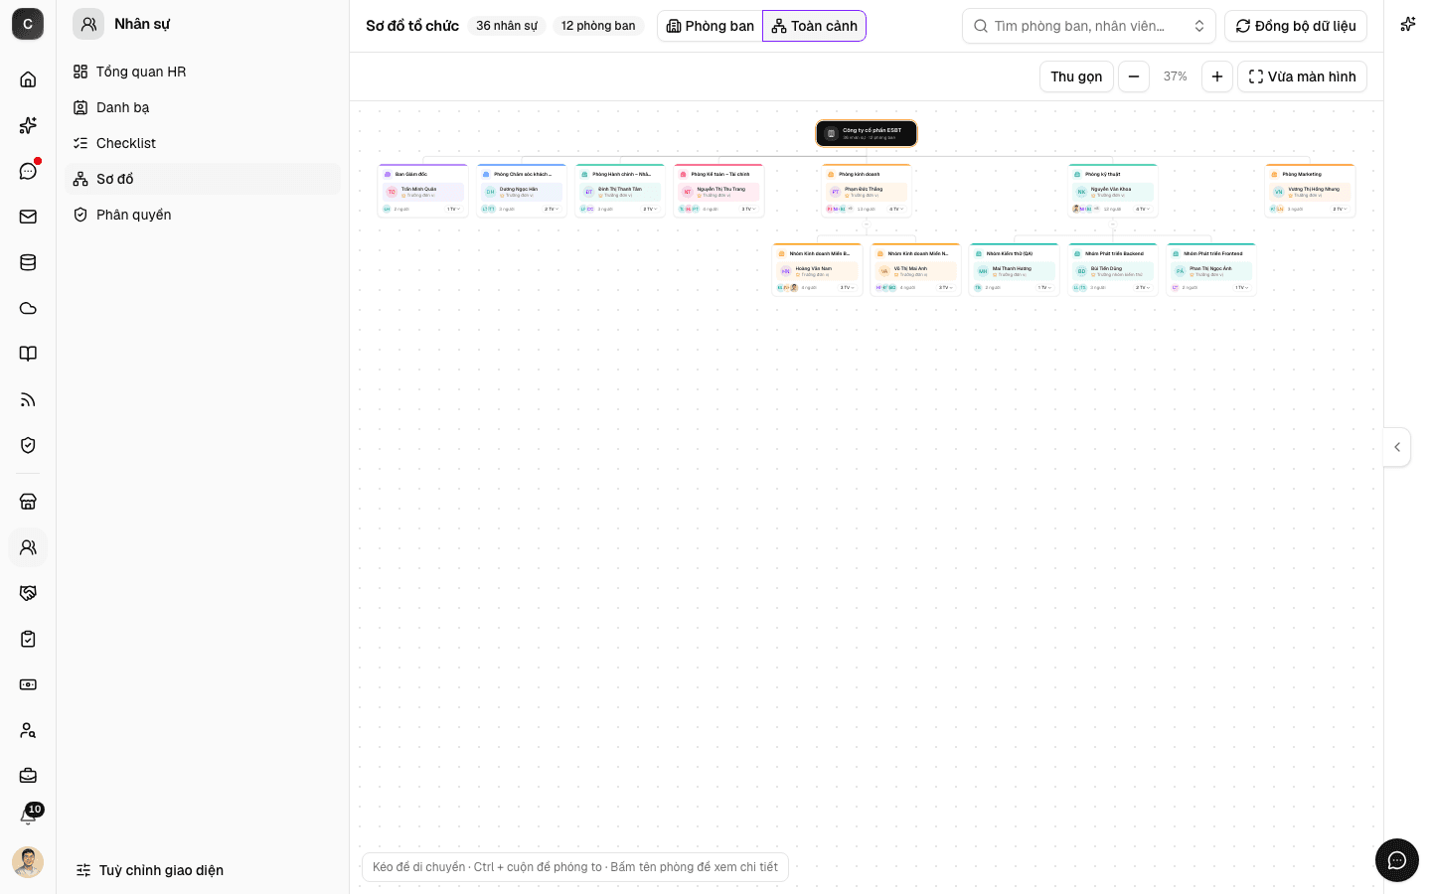Expand members of Ban Giám đốc card
The height and width of the screenshot is (894, 1431).
coord(452,209)
